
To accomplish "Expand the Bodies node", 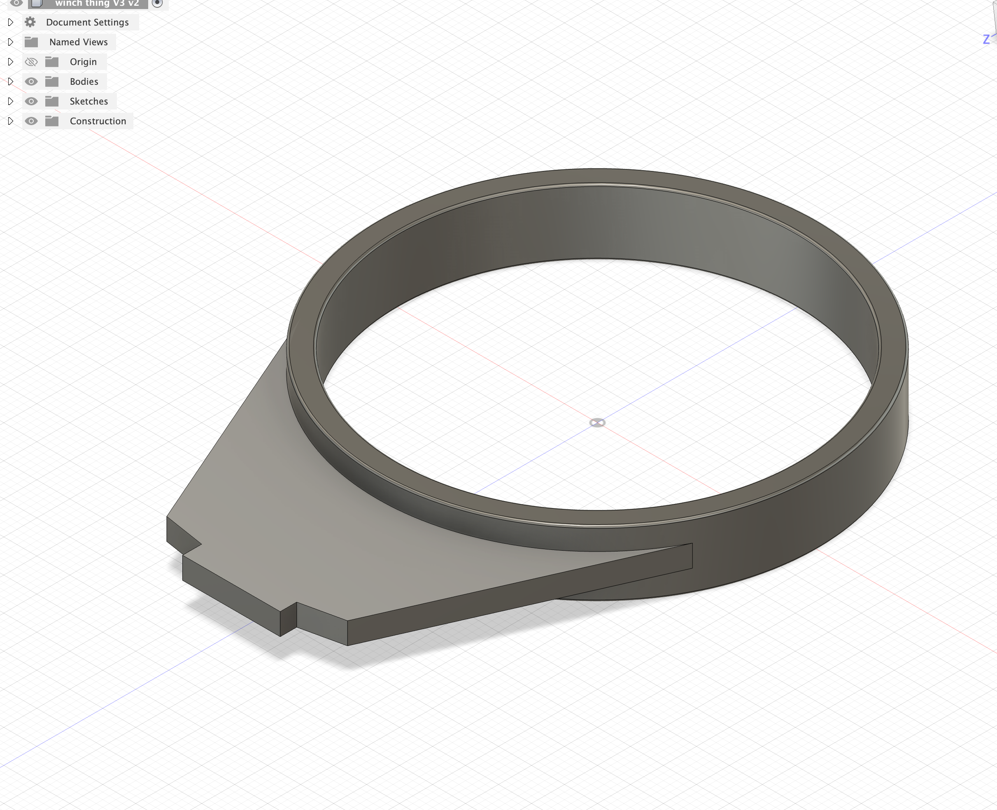I will click(x=10, y=81).
